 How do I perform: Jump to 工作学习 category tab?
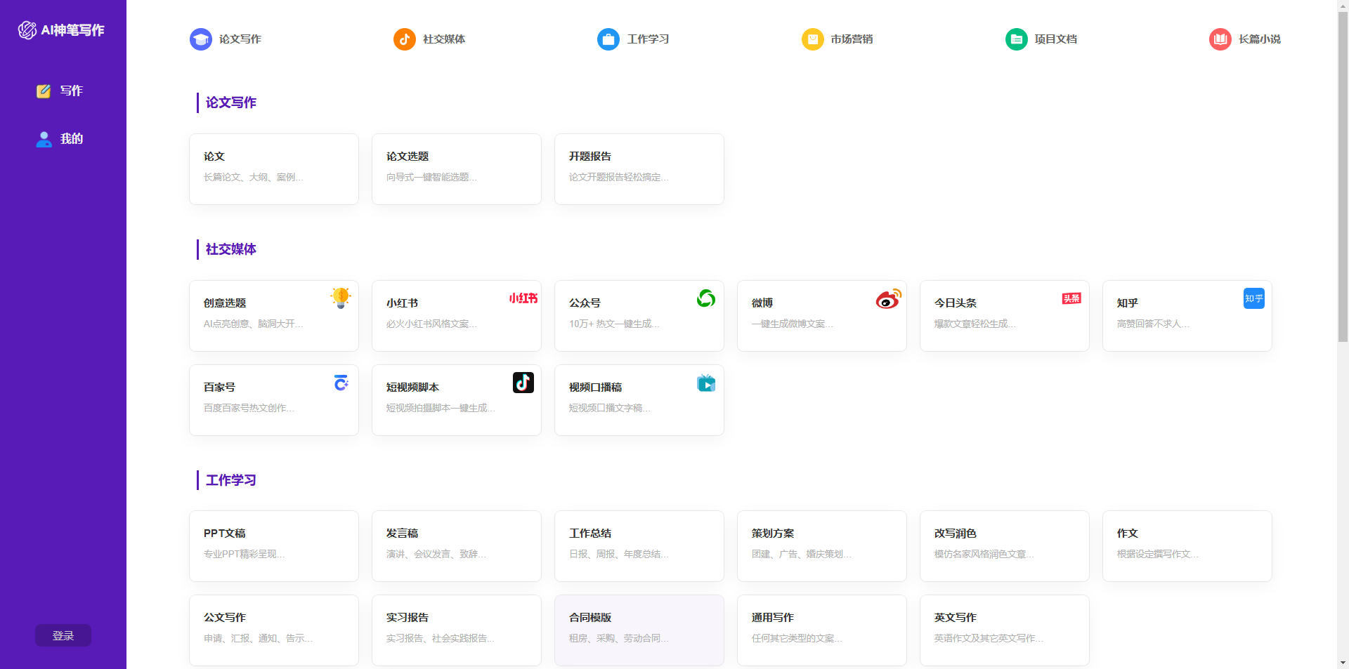point(633,39)
